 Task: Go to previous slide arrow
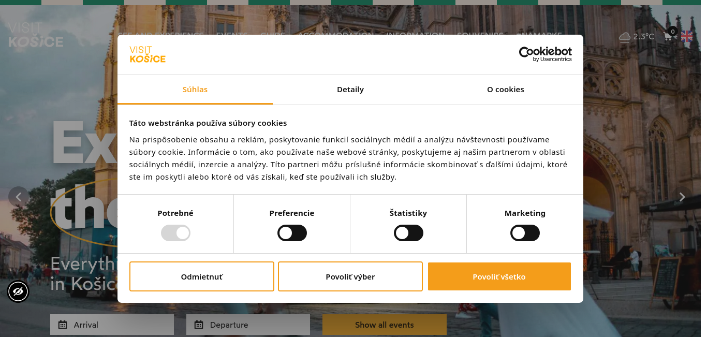tap(19, 197)
